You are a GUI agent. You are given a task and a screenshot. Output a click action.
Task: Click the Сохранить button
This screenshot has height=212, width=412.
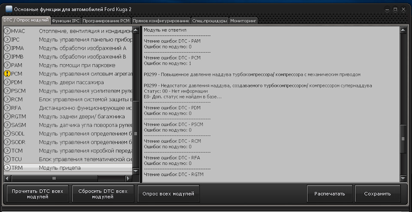[378, 194]
